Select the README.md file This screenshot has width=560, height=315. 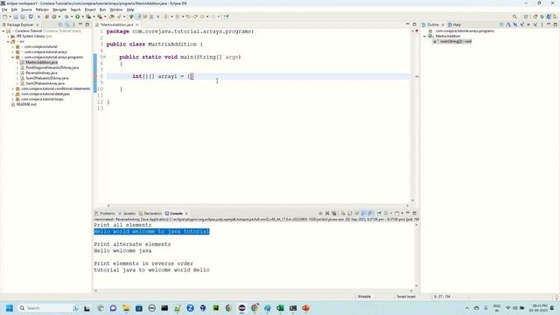(x=26, y=104)
